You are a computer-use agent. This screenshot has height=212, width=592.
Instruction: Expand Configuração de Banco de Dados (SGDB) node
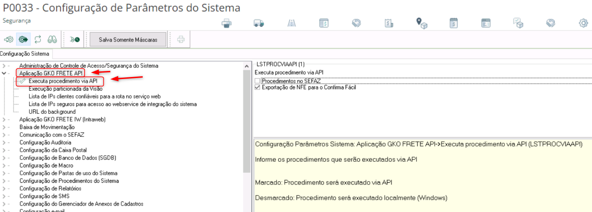pos(4,158)
